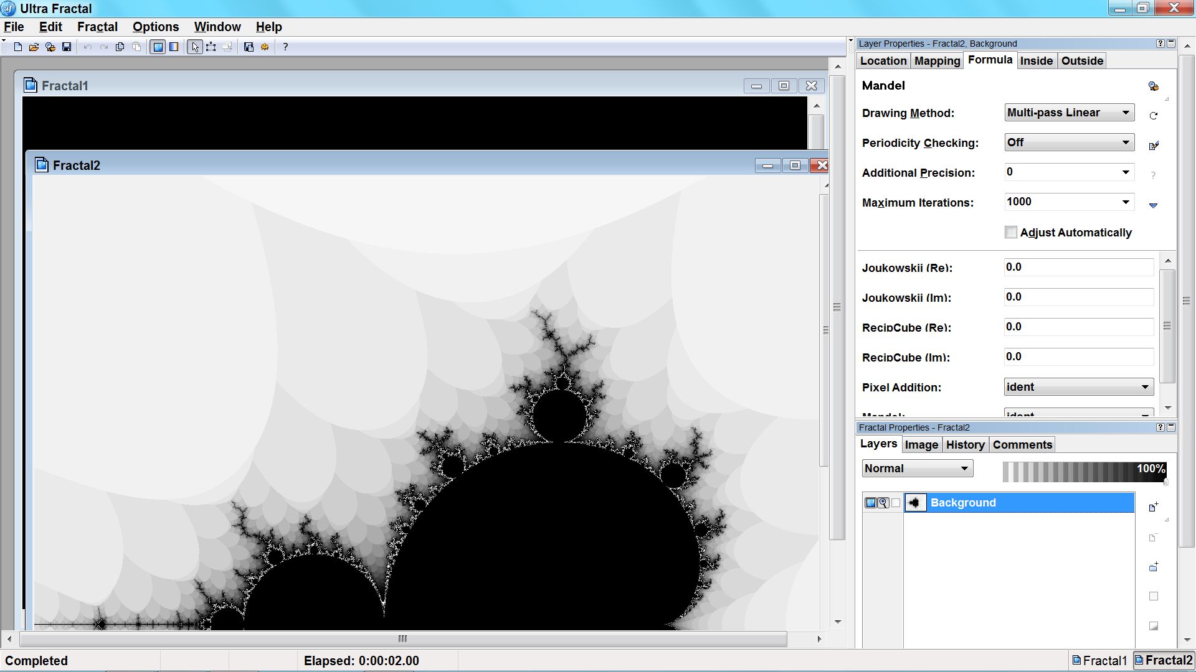Image resolution: width=1196 pixels, height=672 pixels.
Task: Switch to the History tab
Action: coord(965,445)
